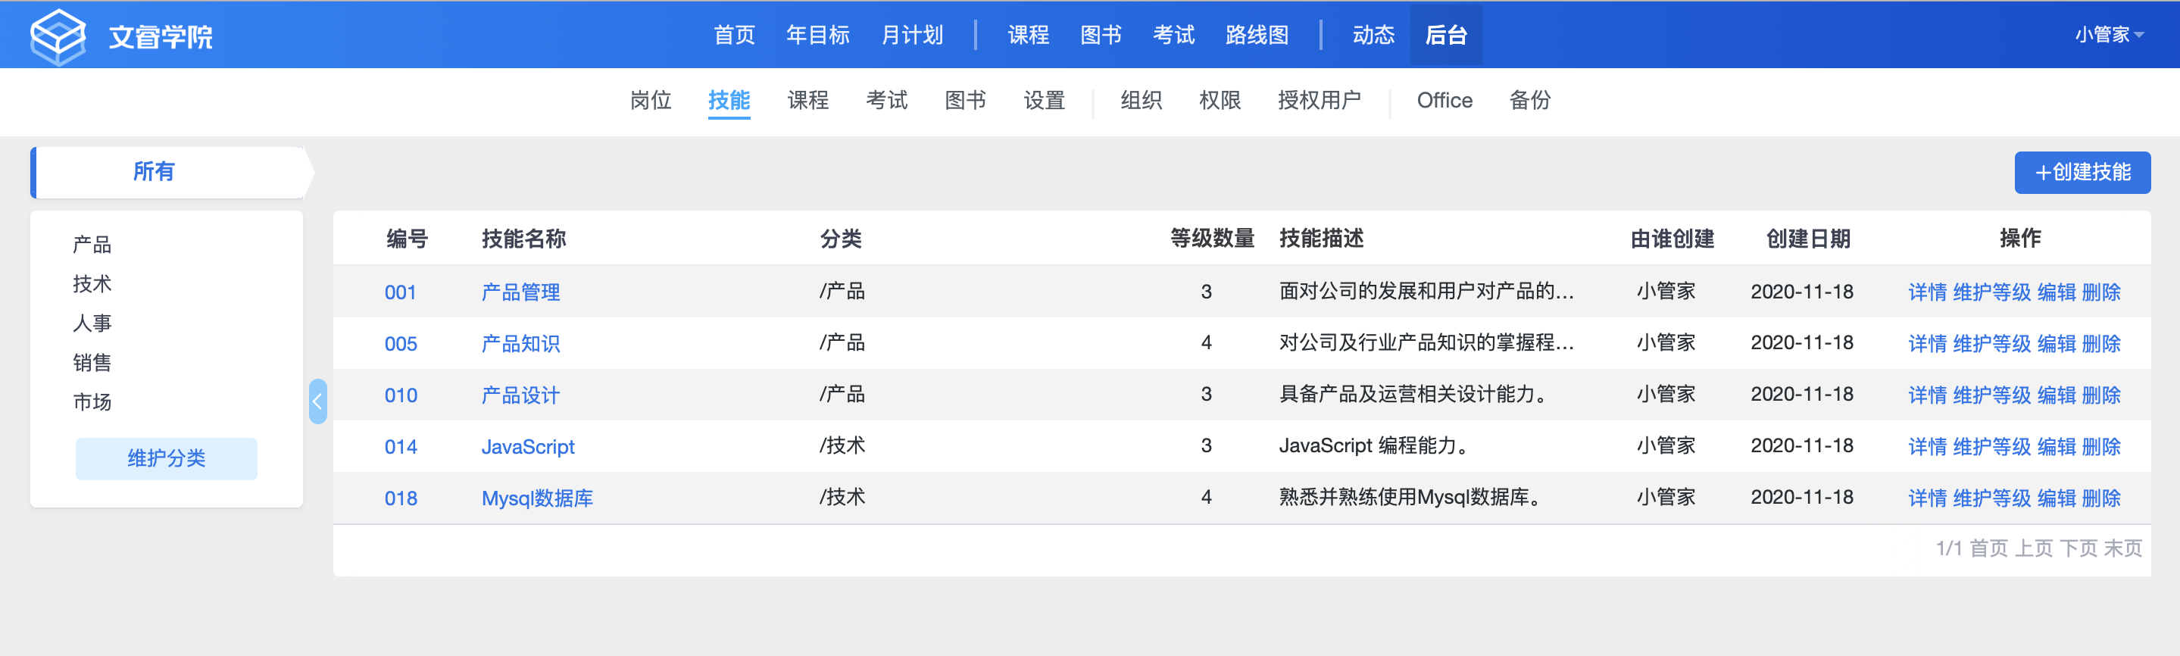
Task: Open skill number 001 link
Action: click(400, 293)
